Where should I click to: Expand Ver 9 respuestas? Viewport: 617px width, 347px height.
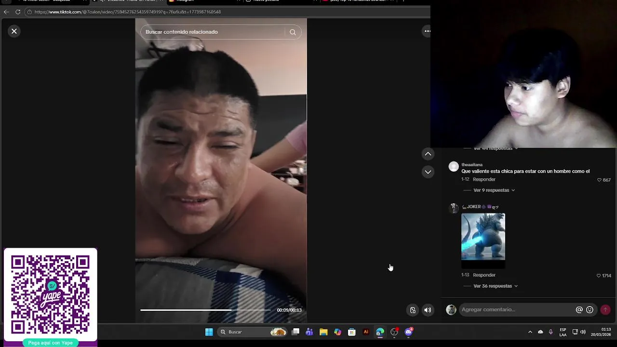[x=494, y=190]
